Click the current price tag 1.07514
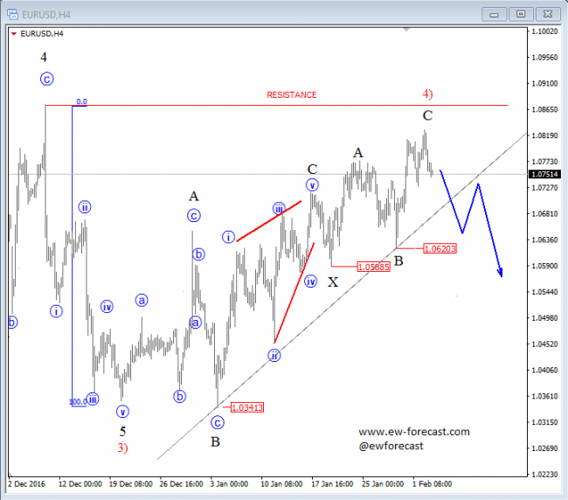The width and height of the screenshot is (568, 500). [x=544, y=174]
